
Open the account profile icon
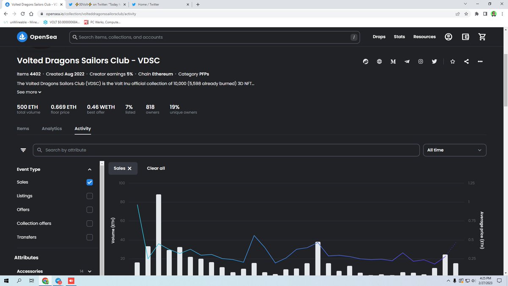448,37
